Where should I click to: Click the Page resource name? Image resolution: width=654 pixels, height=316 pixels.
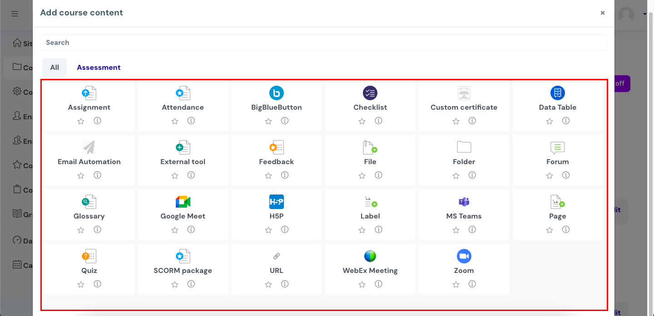coord(558,216)
